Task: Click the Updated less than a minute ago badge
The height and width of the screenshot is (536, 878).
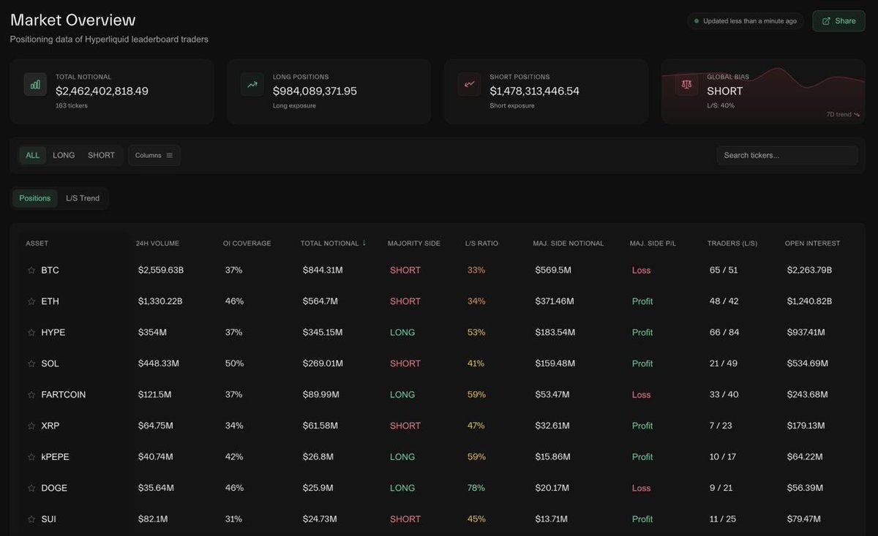Action: pyautogui.click(x=746, y=21)
